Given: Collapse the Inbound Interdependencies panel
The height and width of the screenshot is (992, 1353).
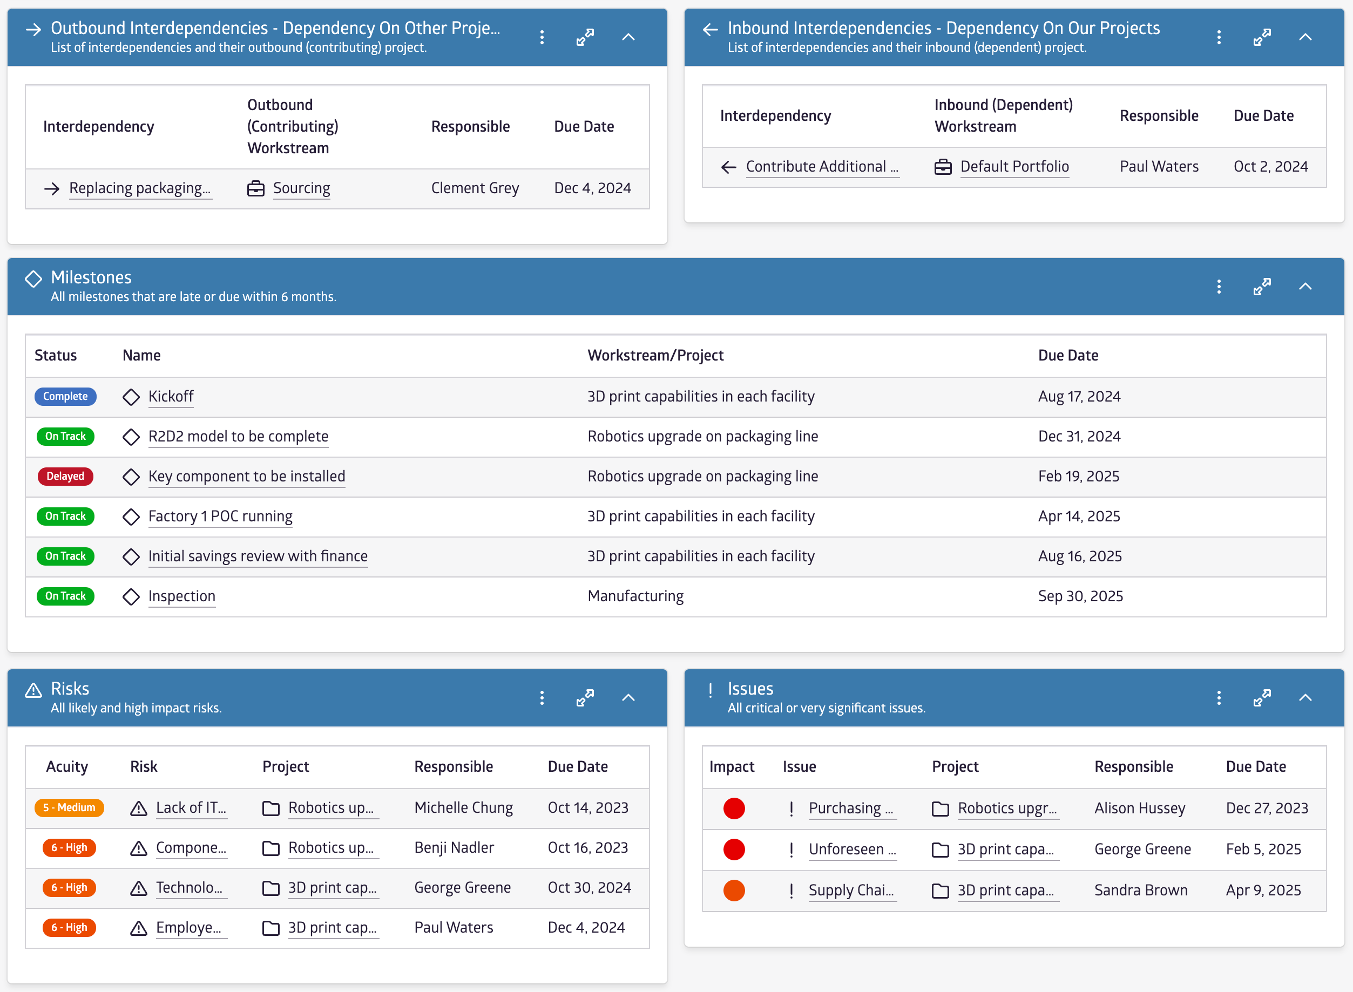Looking at the screenshot, I should (1305, 37).
